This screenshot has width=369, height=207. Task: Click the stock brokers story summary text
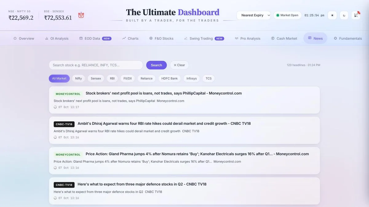(x=119, y=101)
